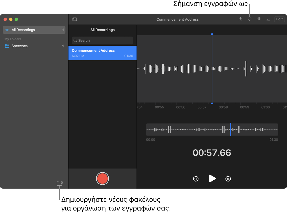Image resolution: width=287 pixels, height=214 pixels.
Task: Delete the recording using the trash icon
Action: (x=259, y=19)
